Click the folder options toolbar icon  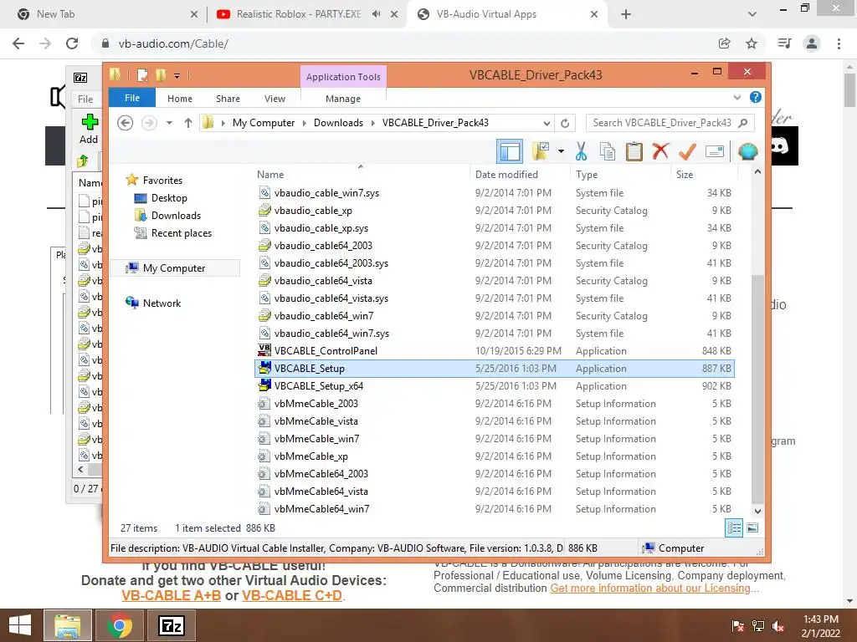click(x=541, y=151)
